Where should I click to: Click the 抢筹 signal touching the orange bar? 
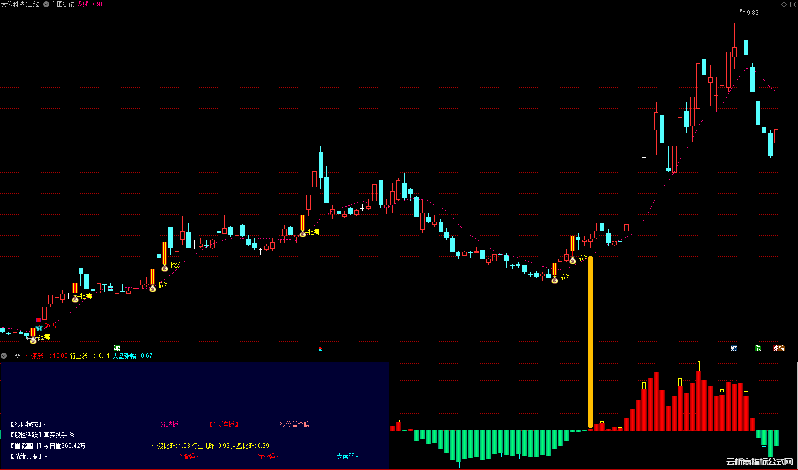[583, 258]
